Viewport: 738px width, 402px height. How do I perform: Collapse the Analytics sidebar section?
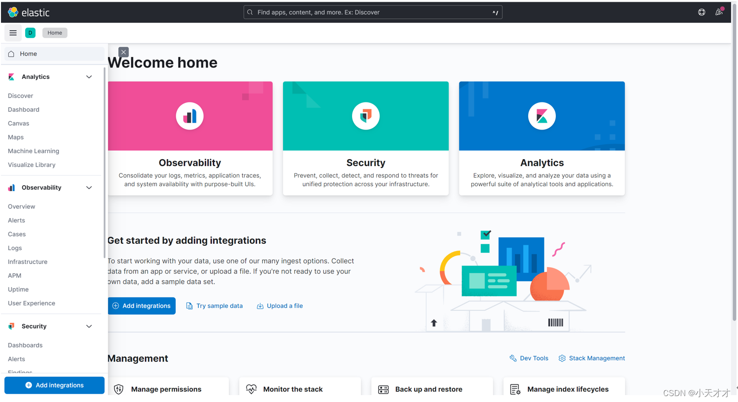[89, 77]
